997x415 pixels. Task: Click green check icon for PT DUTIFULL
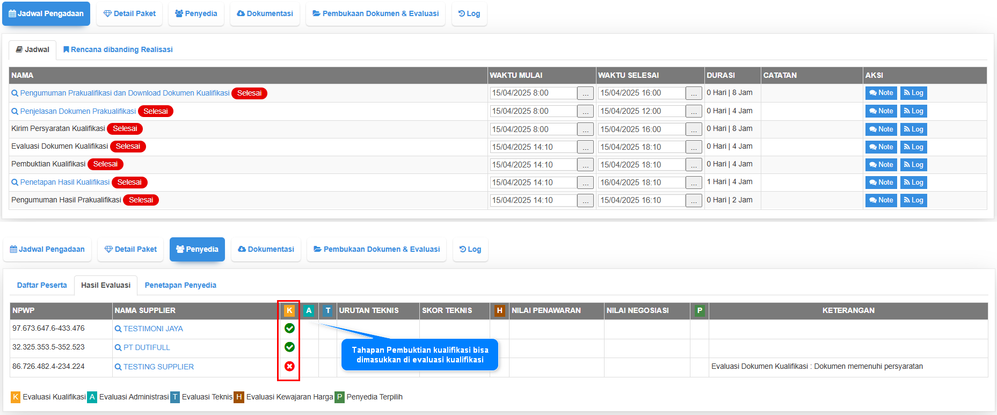tap(289, 347)
